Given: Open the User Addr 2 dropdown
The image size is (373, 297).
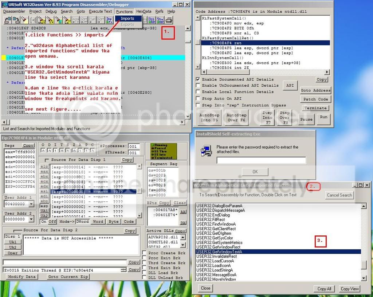Looking at the screenshot, I should pos(31,219).
